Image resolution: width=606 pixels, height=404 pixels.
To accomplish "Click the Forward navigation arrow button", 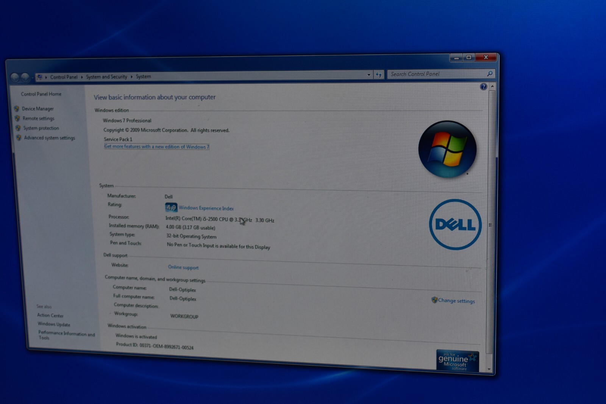I will tap(25, 78).
